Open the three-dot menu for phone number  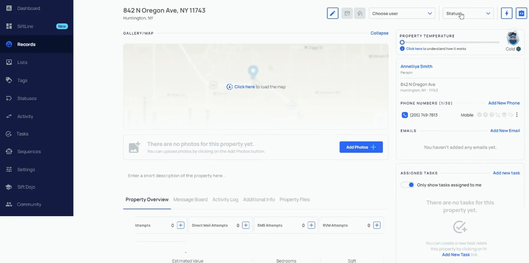tap(517, 115)
